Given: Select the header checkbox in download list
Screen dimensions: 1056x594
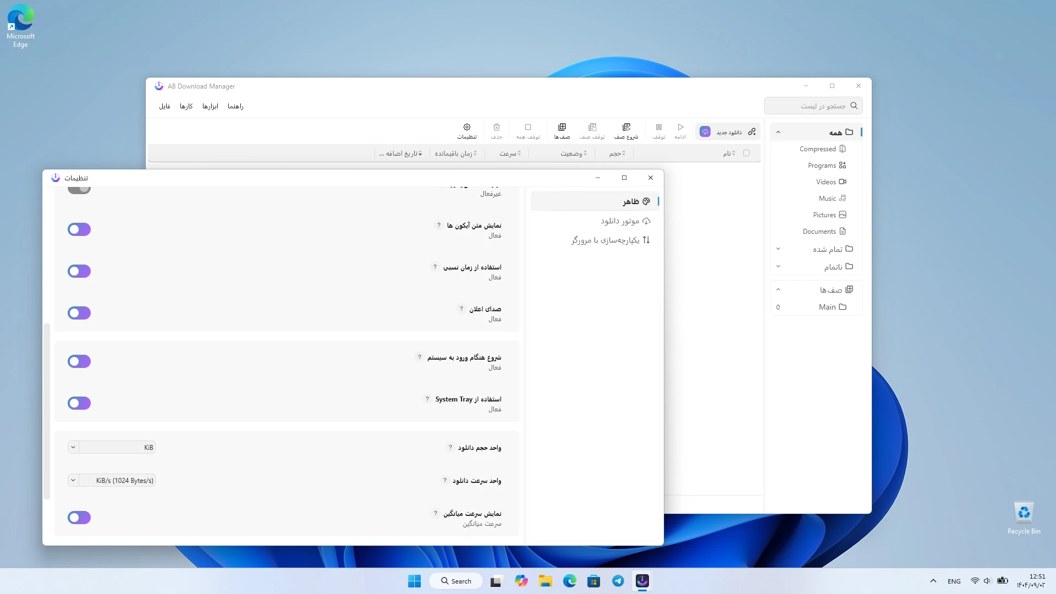Looking at the screenshot, I should pos(746,153).
